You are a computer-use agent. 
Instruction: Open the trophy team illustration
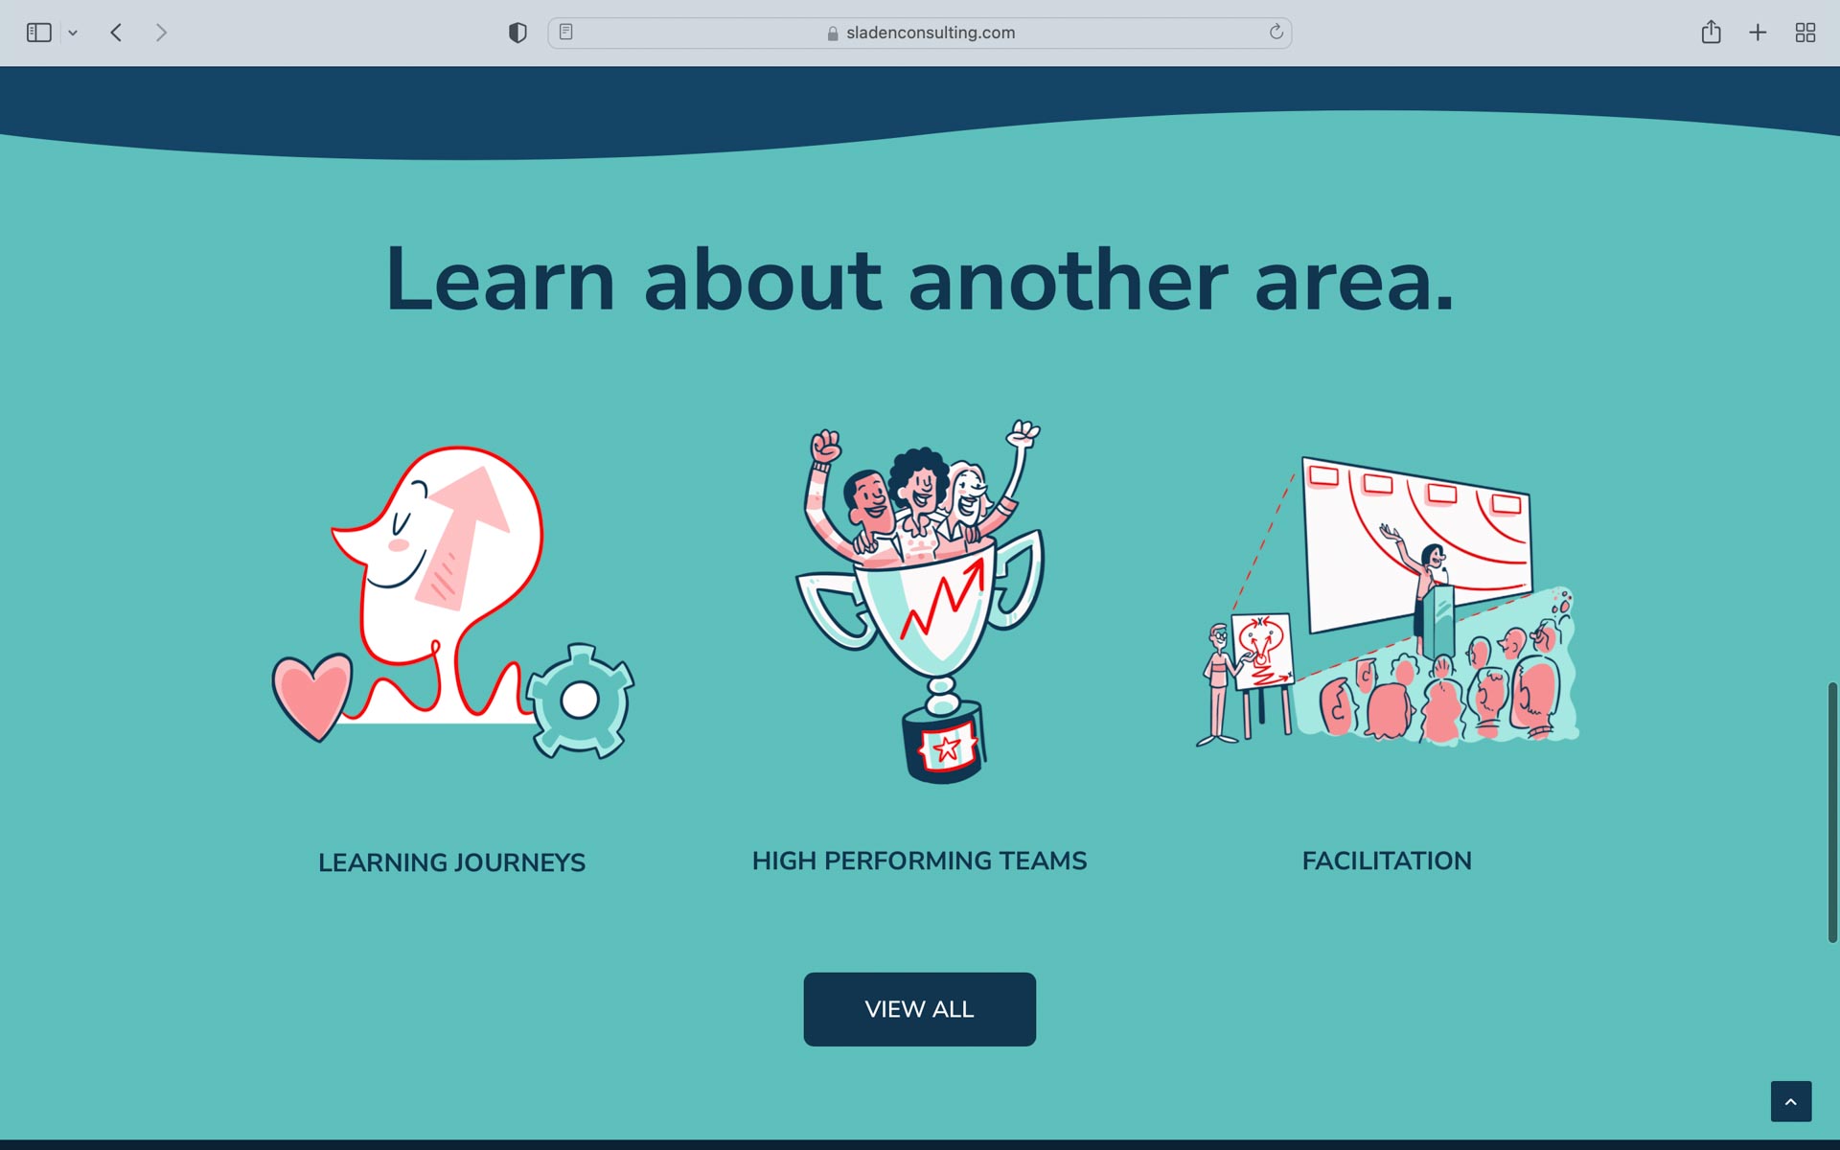[920, 602]
